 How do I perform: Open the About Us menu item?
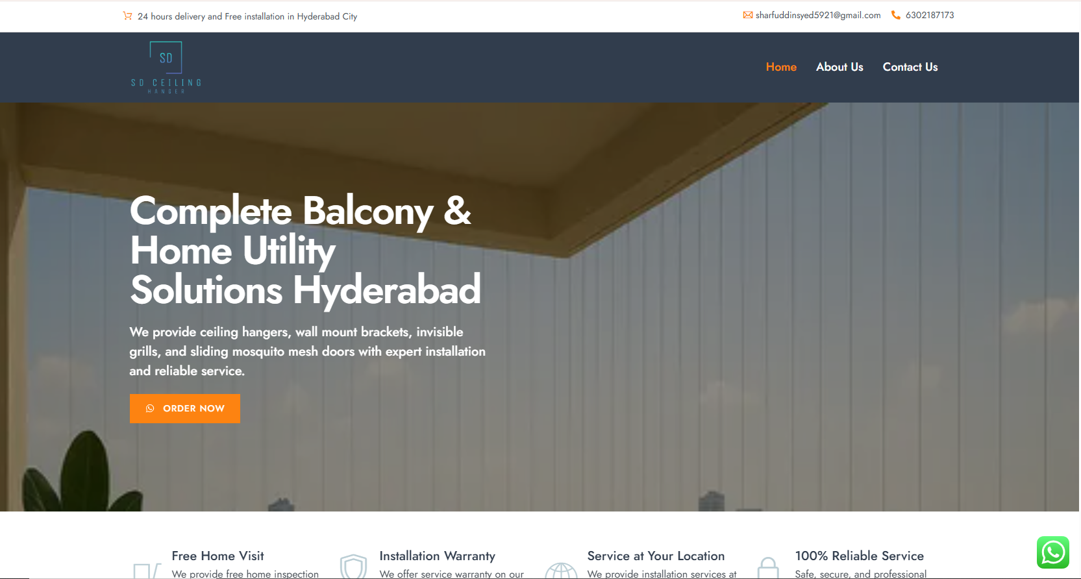click(839, 67)
